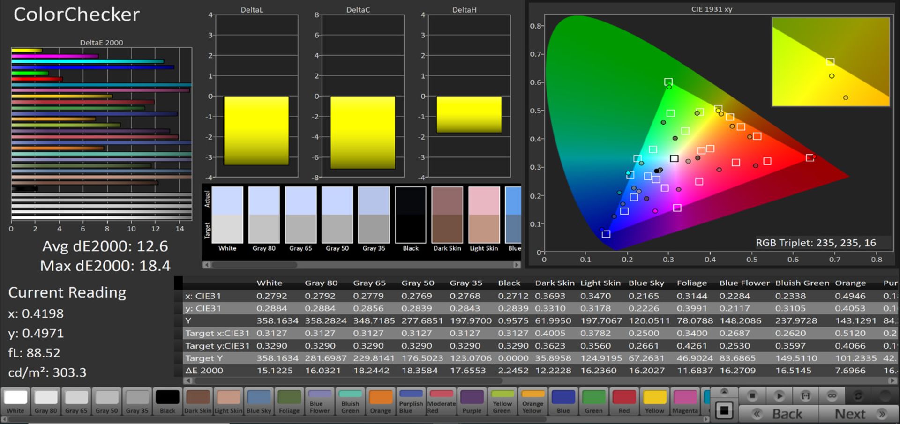
Task: Click the refresh arrows icon
Action: click(858, 396)
